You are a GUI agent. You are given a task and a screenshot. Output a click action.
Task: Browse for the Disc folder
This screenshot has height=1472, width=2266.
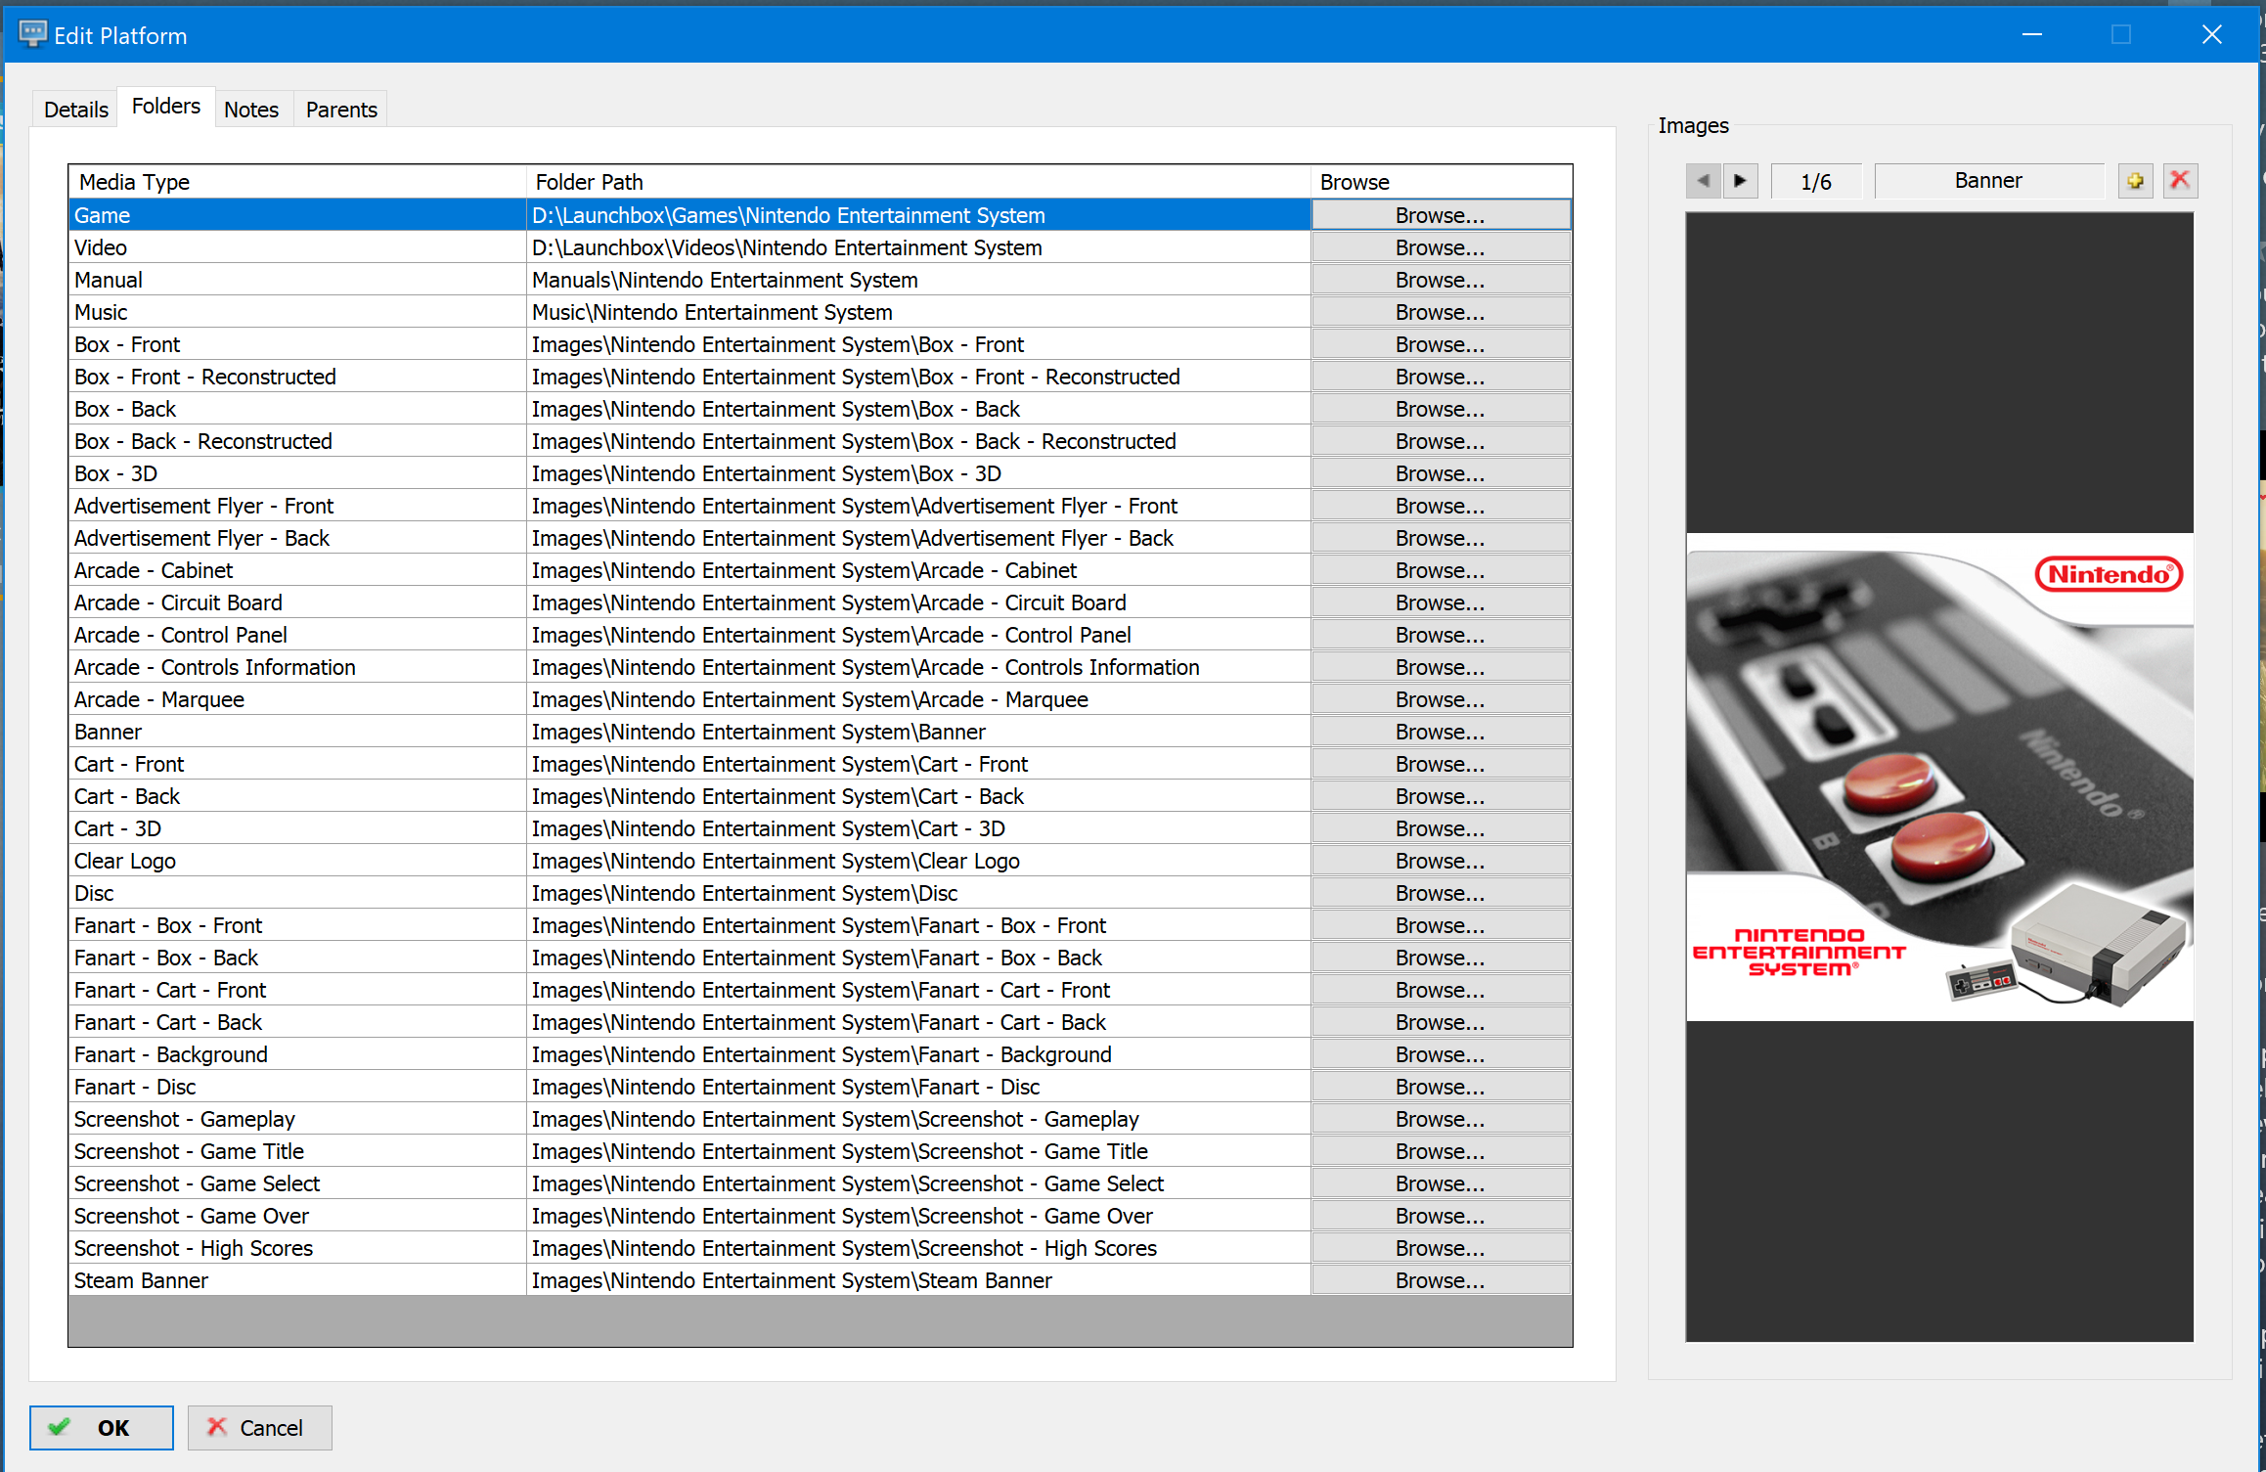pos(1441,893)
